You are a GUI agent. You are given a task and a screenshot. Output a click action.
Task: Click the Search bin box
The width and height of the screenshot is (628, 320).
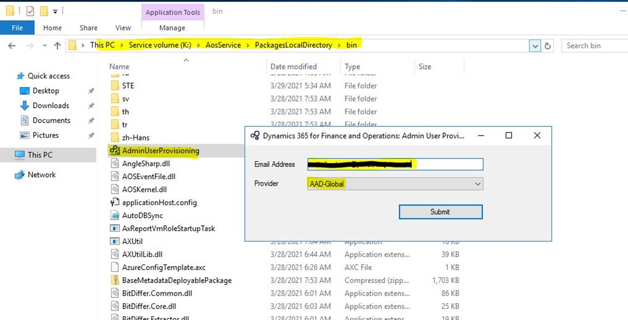(594, 45)
